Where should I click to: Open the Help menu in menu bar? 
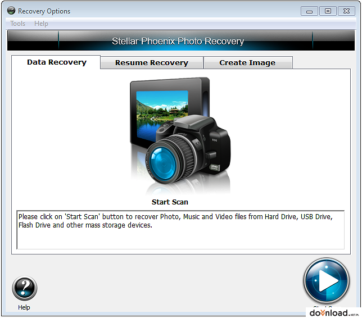42,24
